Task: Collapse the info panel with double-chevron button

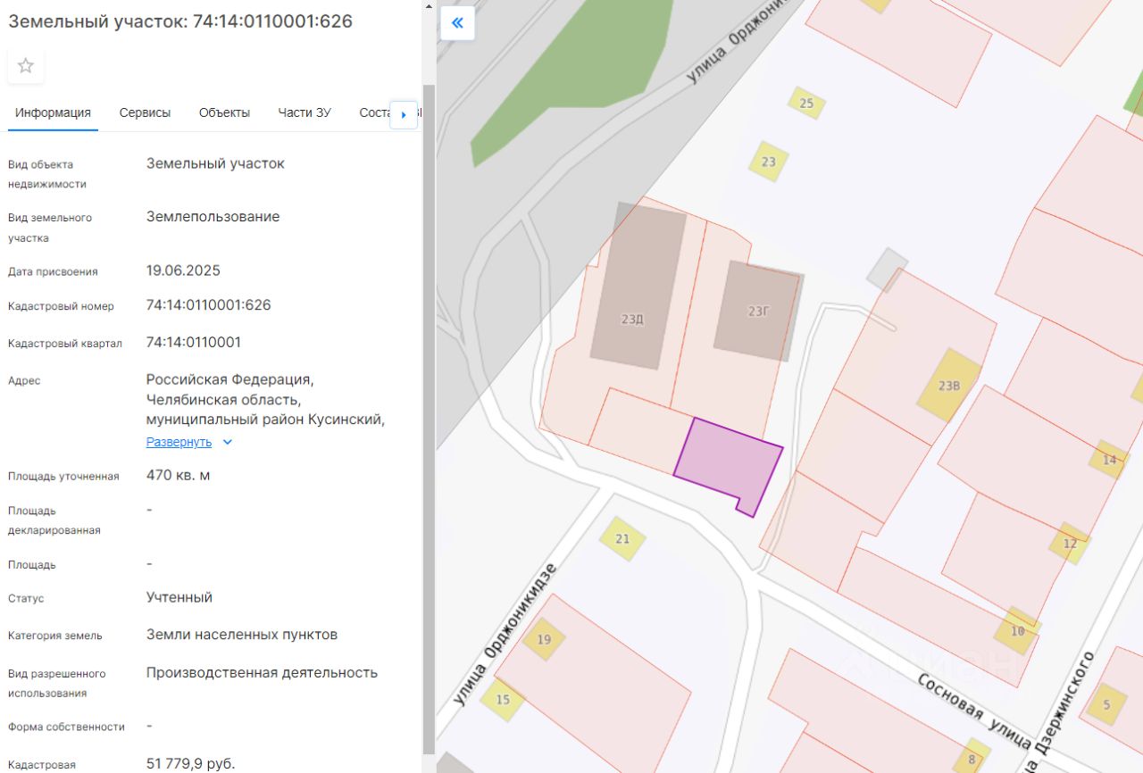Action: click(x=457, y=23)
